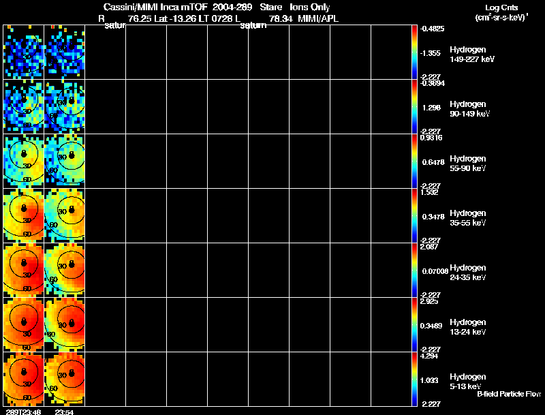
Task: Click the Hydrogen 149-227 keV image at 289T23:48
Action: (x=24, y=52)
